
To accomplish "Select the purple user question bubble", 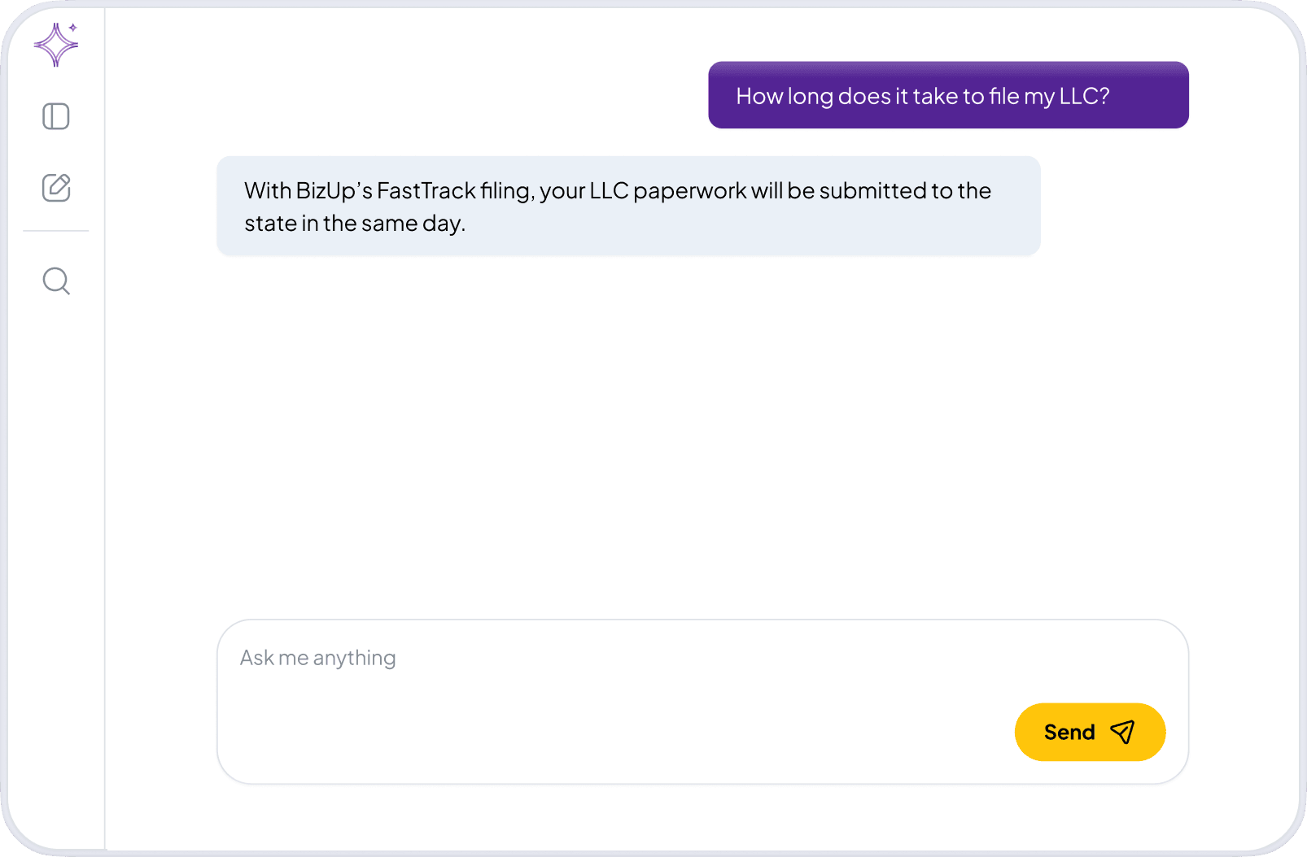I will [x=948, y=95].
